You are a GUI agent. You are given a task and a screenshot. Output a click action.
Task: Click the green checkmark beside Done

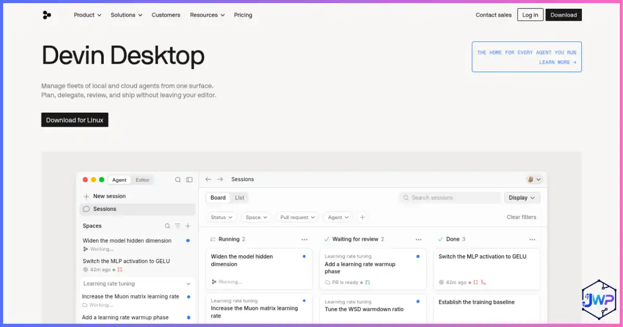coord(440,239)
